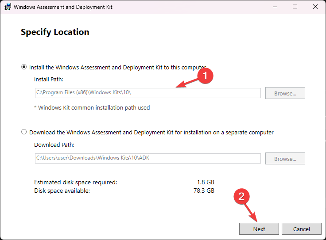Click the 'Download Path:' label
326x240 pixels.
click(x=54, y=145)
